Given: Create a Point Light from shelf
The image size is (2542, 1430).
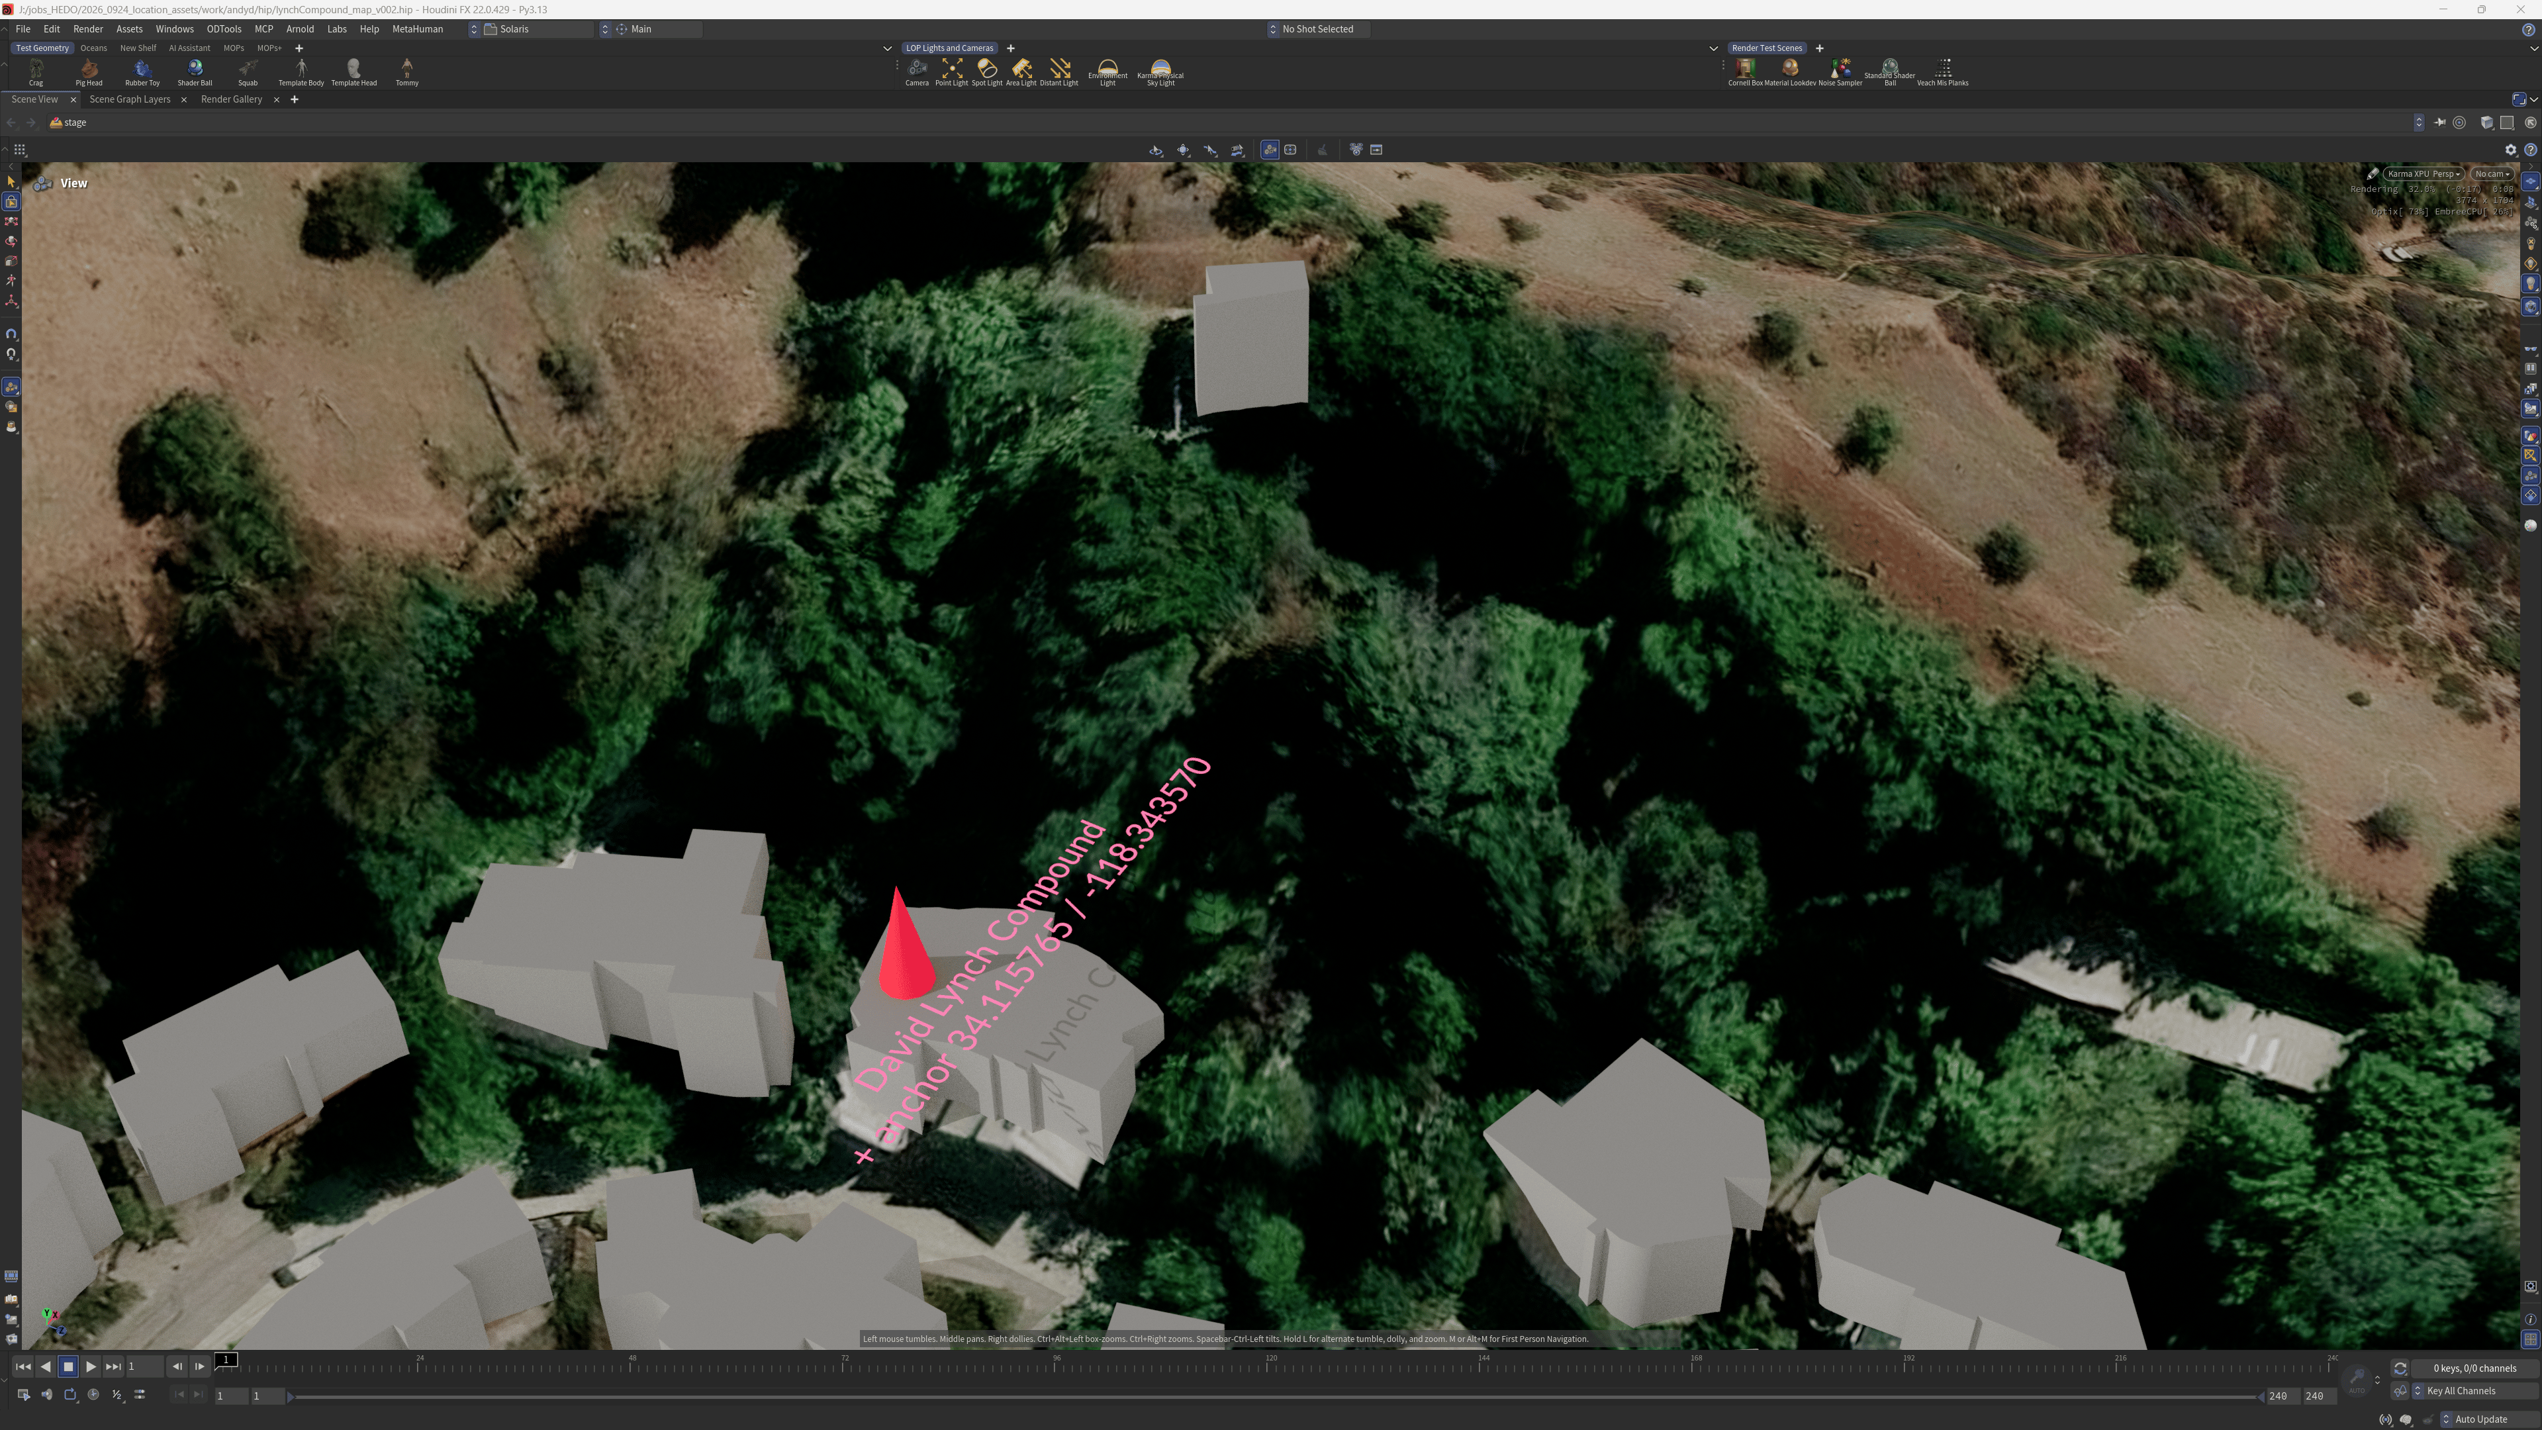Looking at the screenshot, I should click(x=951, y=71).
